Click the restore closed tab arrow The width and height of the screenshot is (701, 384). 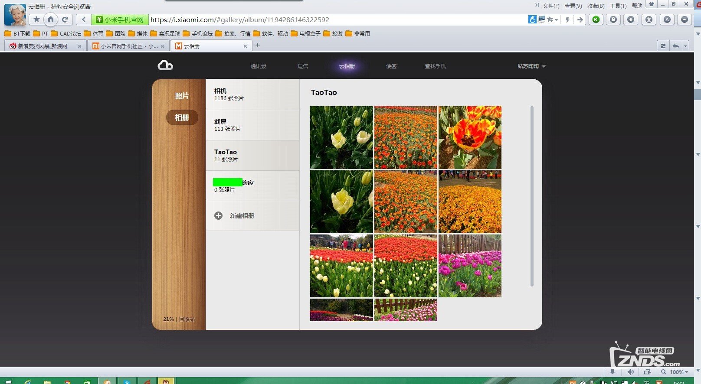[x=676, y=46]
